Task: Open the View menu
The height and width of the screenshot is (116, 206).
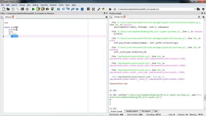Action: coord(68,5)
